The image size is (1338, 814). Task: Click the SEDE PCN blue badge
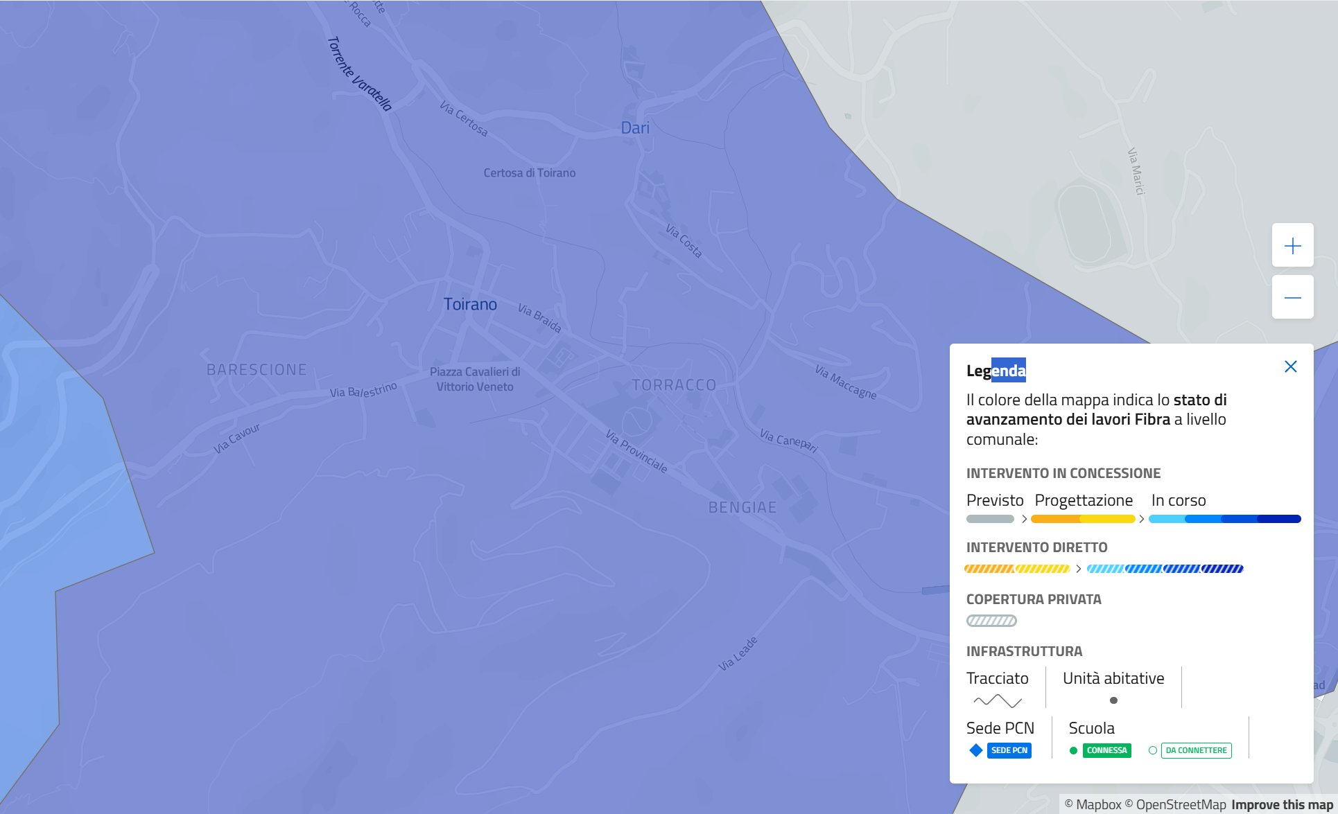1009,750
